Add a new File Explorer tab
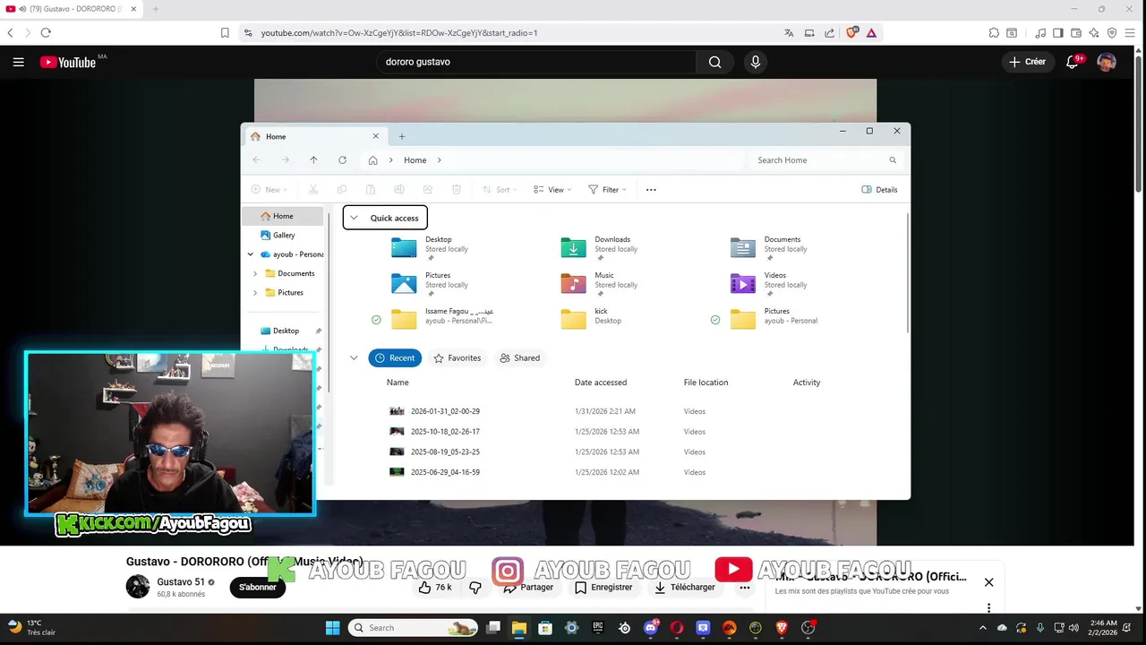Viewport: 1146px width, 645px height. pos(402,136)
